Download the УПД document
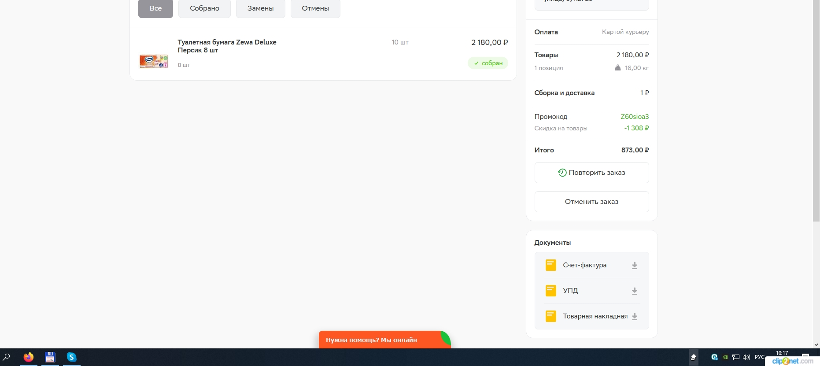Screen dimensions: 820x366 [634, 291]
